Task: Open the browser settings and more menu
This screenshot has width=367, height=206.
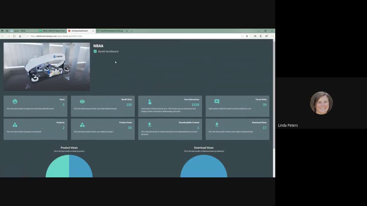Action: 272,36
